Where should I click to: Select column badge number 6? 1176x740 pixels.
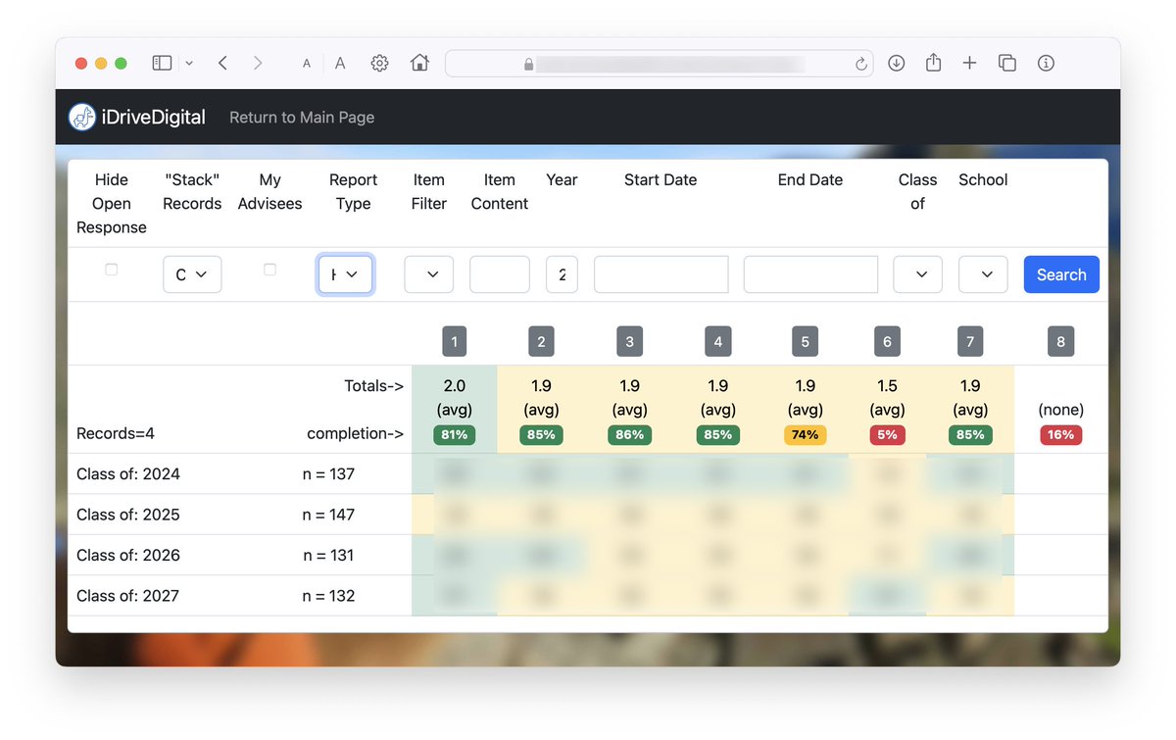(887, 341)
